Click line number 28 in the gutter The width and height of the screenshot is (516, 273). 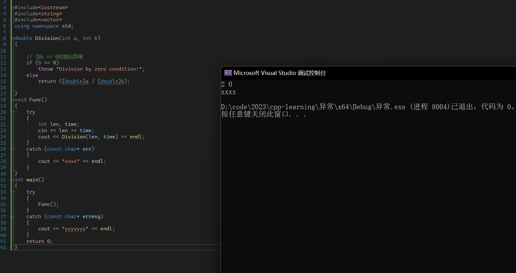pyautogui.click(x=3, y=161)
